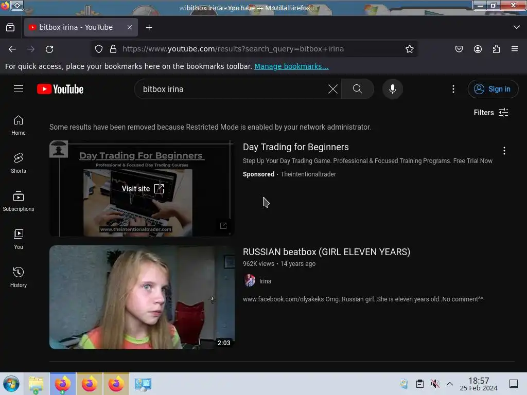527x395 pixels.
Task: Open the YouTube hamburger guide menu
Action: click(x=19, y=89)
